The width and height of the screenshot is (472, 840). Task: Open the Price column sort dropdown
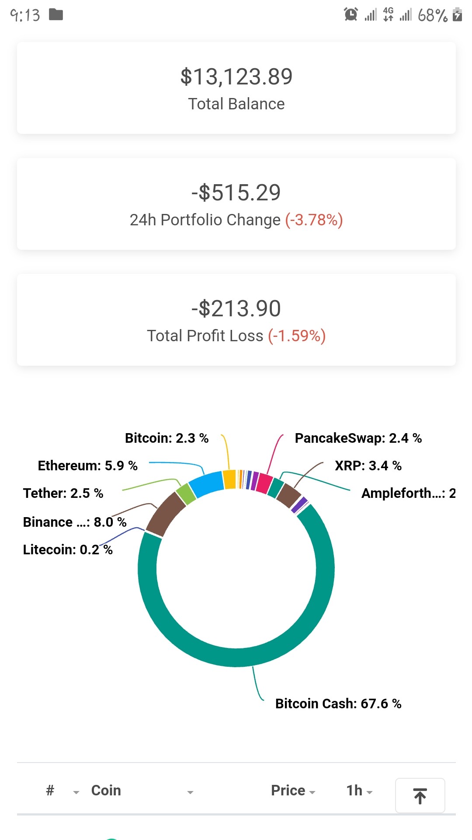point(312,792)
